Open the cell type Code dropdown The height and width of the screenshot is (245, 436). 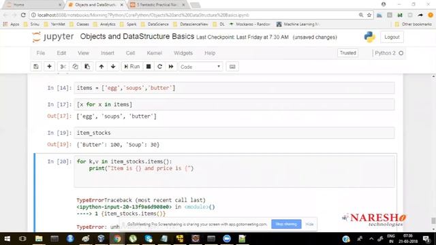[x=200, y=67]
